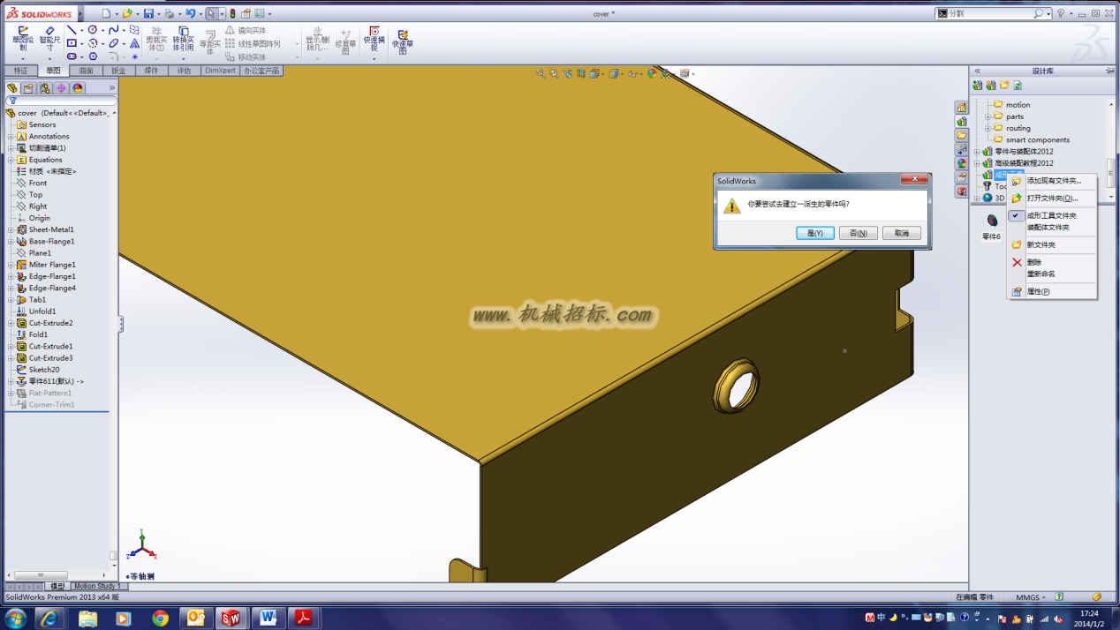Screen dimensions: 1120x630
Task: Expand the Sheet-Metal1 feature node
Action: click(x=11, y=229)
